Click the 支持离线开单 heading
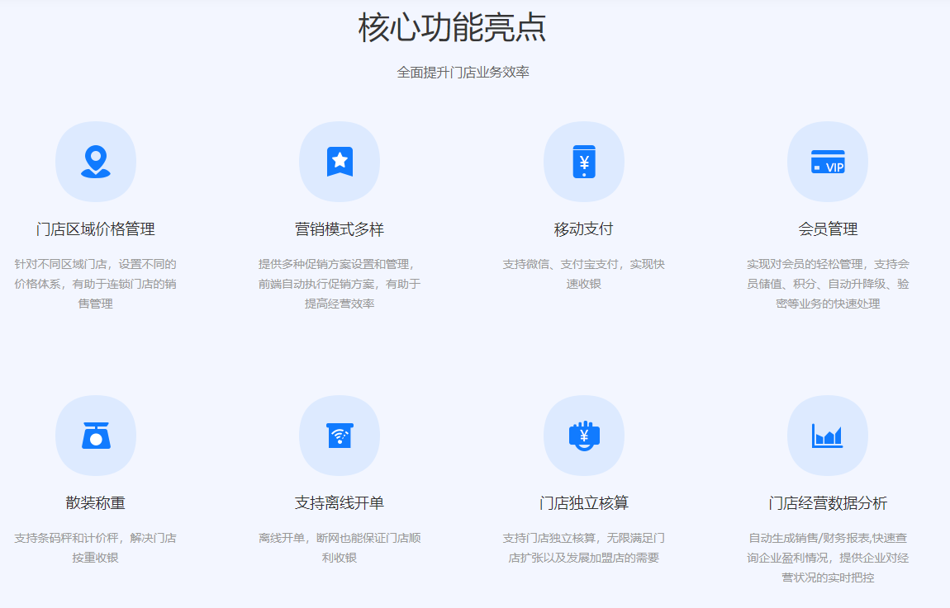This screenshot has width=950, height=608. coord(340,503)
